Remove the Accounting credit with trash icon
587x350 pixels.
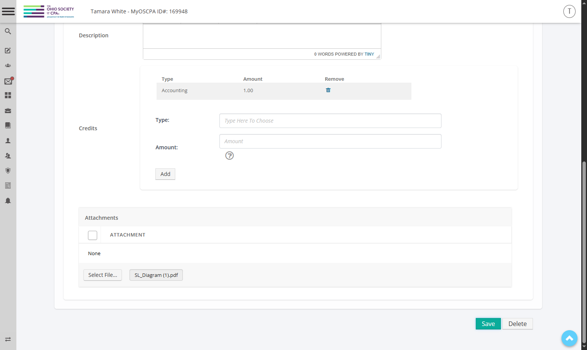(x=328, y=90)
